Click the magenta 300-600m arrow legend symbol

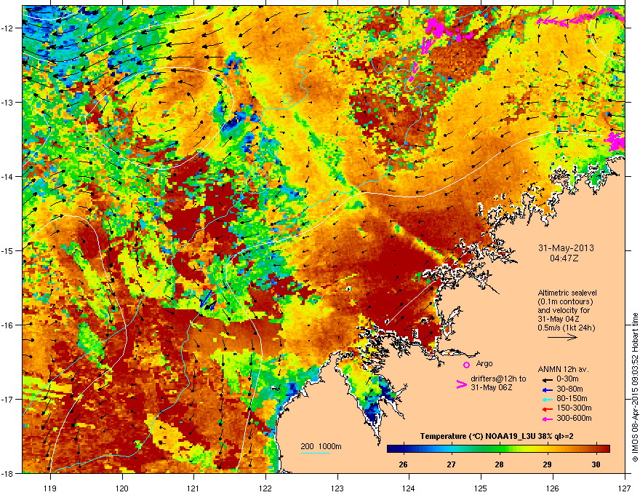(x=547, y=419)
